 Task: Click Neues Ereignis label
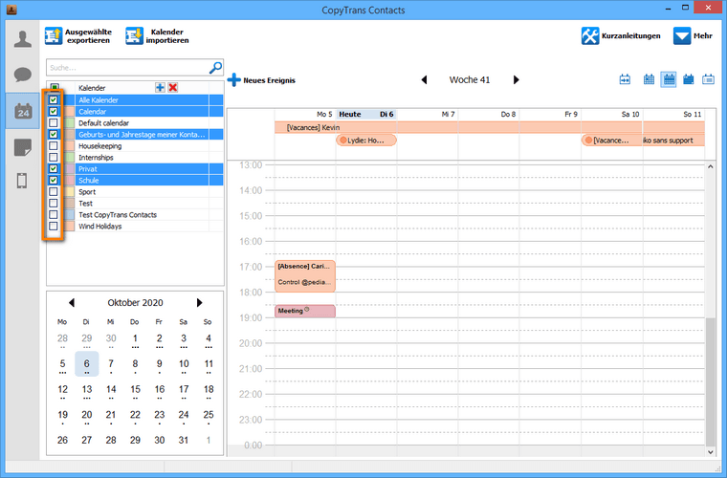click(x=269, y=80)
